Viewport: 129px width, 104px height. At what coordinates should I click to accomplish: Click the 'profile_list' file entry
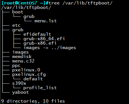coord(40,88)
